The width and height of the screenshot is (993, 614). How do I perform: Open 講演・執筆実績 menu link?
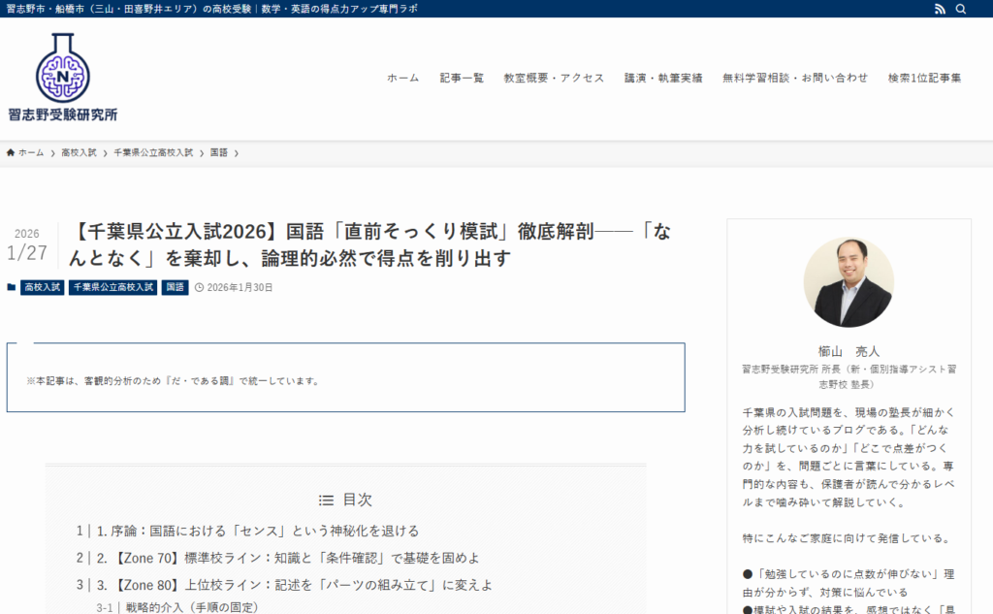pos(663,79)
